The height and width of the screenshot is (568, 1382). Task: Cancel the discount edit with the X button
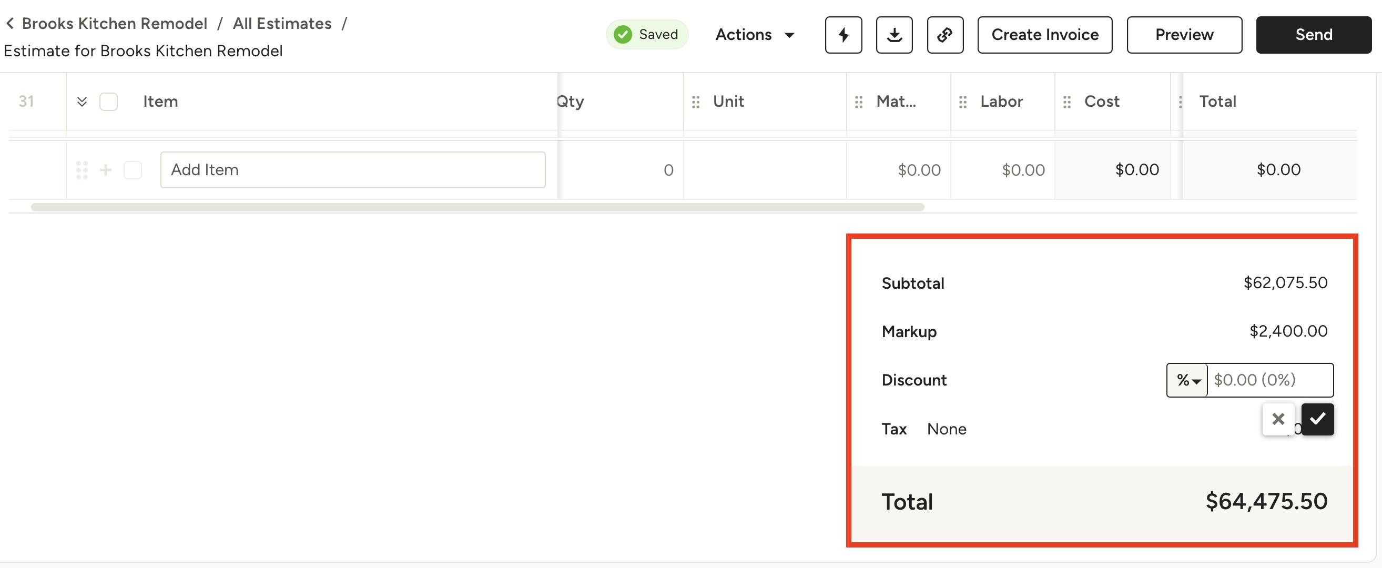1278,419
